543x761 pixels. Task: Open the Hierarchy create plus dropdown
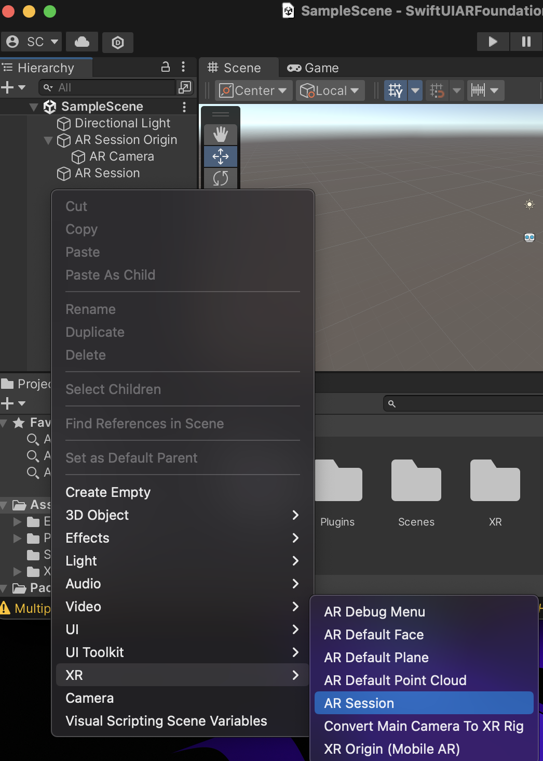[x=13, y=87]
